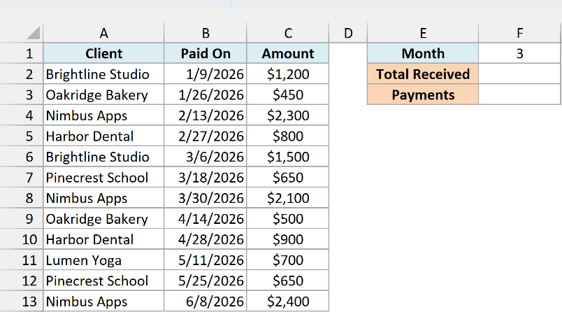Click the Amount header cell
This screenshot has width=562, height=312.
click(288, 53)
